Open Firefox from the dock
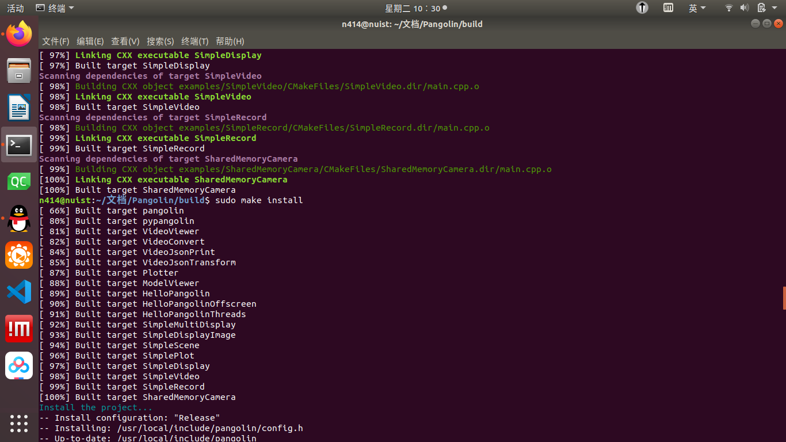Screen dimensions: 786x442 point(19,34)
